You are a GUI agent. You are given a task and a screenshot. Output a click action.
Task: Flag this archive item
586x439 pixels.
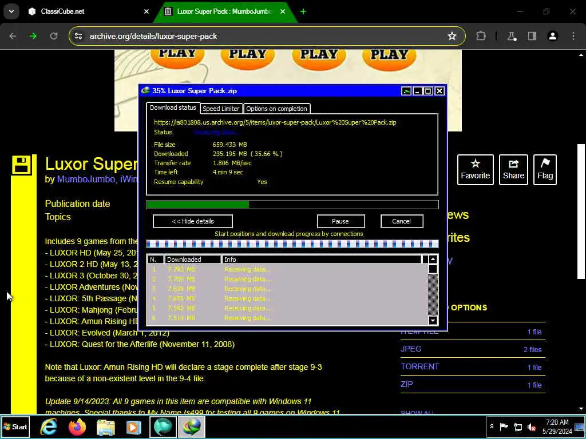pyautogui.click(x=545, y=169)
